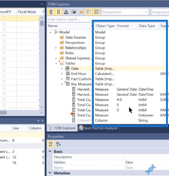Click the search text box in TOM Explorer
Viewport: 169px width, 176px height.
tap(70, 19)
